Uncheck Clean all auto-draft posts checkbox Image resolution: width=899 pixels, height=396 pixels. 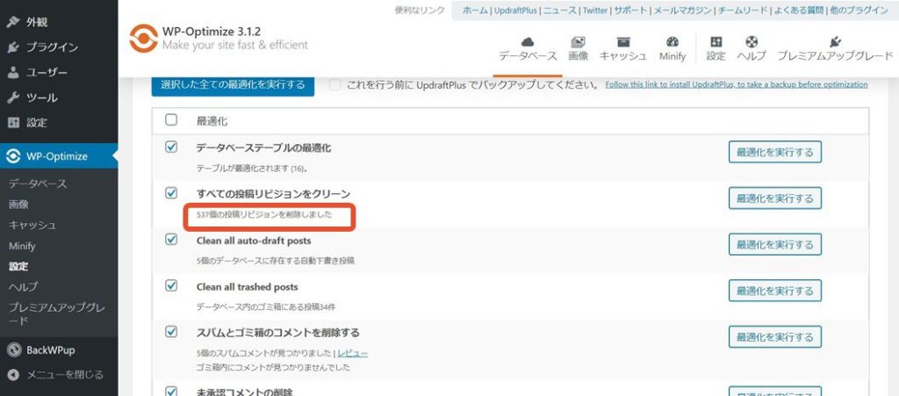pos(171,240)
